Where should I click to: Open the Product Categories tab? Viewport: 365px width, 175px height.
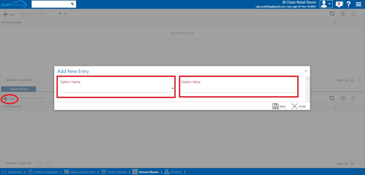43,172
